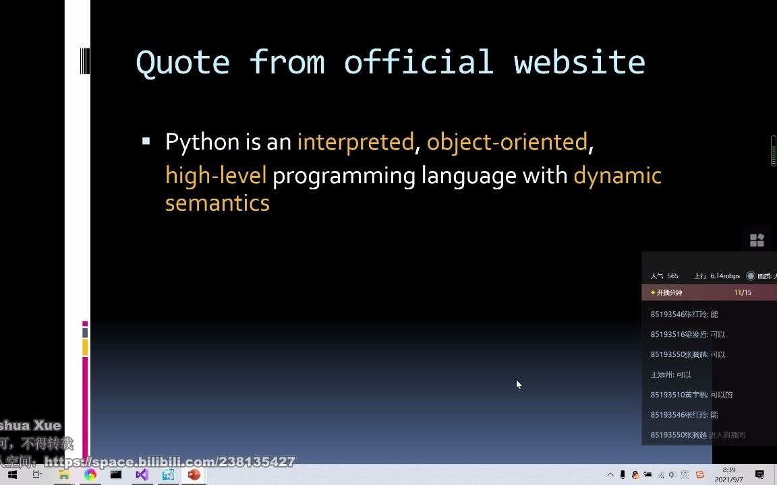Click the bilibili space URL link
The width and height of the screenshot is (777, 485).
pyautogui.click(x=170, y=461)
